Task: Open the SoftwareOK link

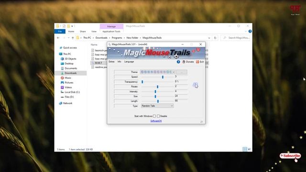Action: click(x=156, y=121)
